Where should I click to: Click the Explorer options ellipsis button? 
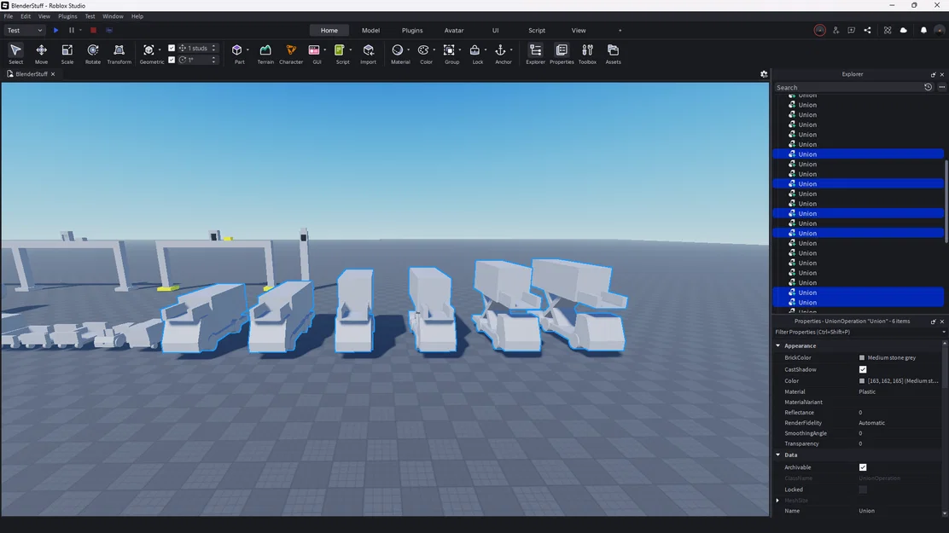pyautogui.click(x=941, y=87)
